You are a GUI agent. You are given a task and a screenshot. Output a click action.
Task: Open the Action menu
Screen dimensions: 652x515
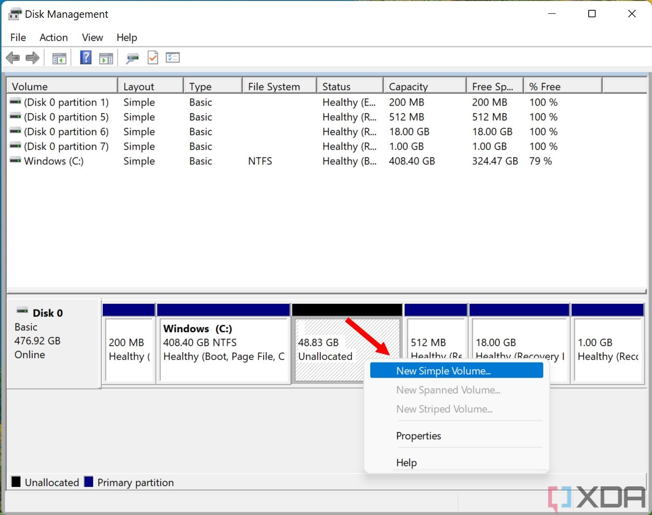53,37
